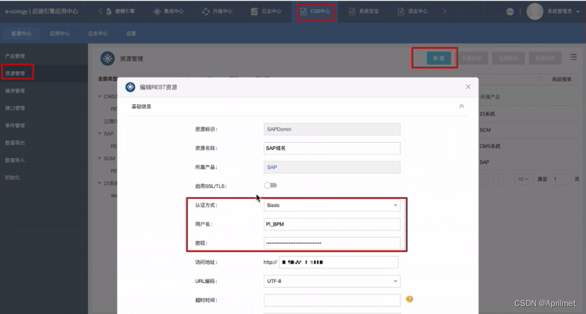Close the 编辑REST资源 dialog

[x=468, y=87]
